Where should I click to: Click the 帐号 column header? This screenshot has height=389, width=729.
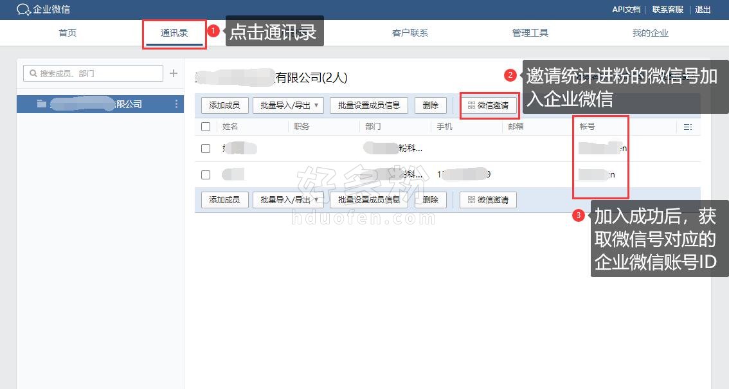587,127
